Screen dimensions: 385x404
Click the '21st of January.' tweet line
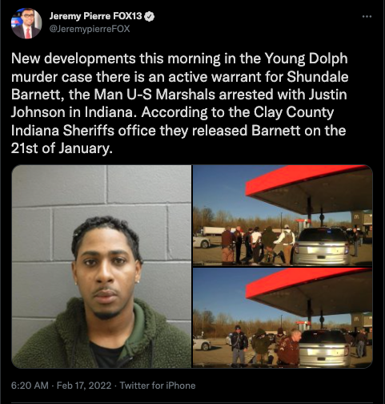tap(62, 148)
